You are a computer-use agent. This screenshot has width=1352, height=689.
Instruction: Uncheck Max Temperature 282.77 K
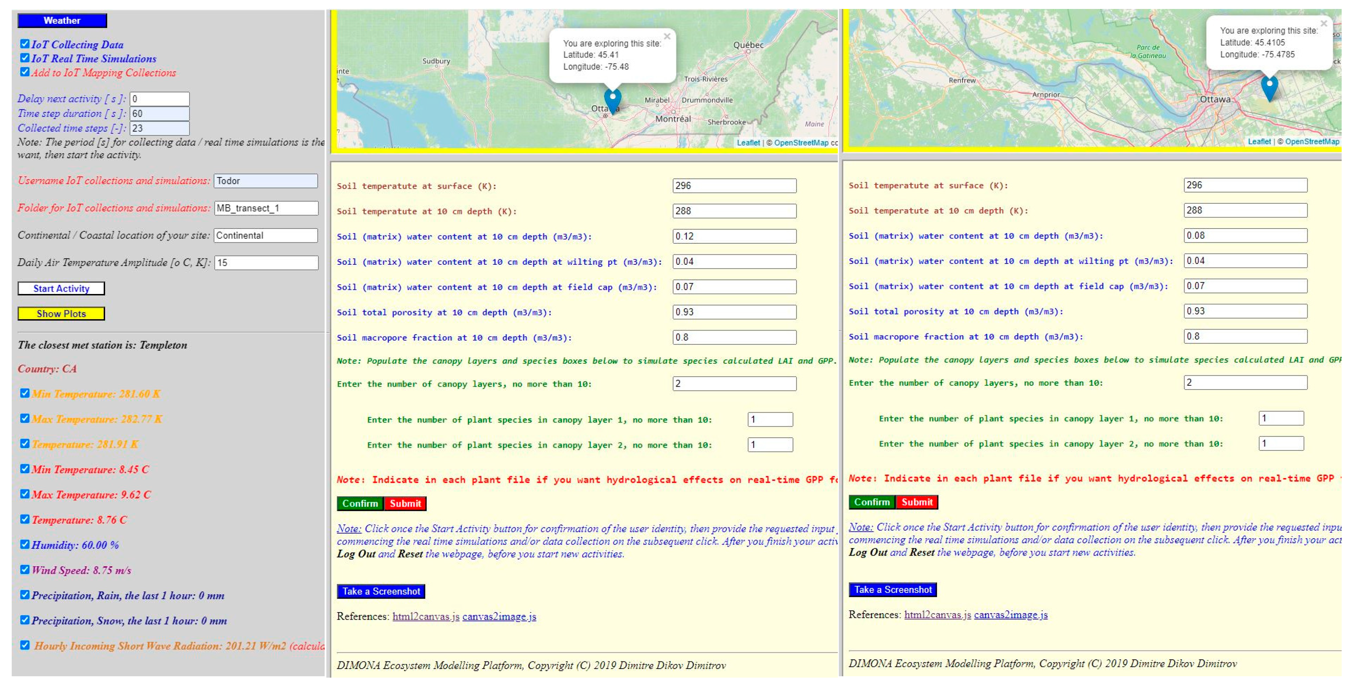coord(25,418)
